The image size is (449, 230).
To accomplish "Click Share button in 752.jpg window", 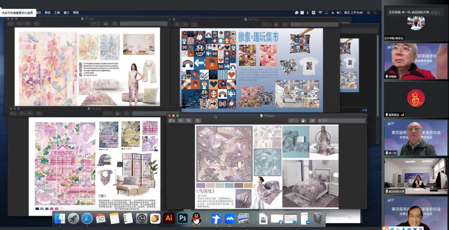I will [198, 121].
